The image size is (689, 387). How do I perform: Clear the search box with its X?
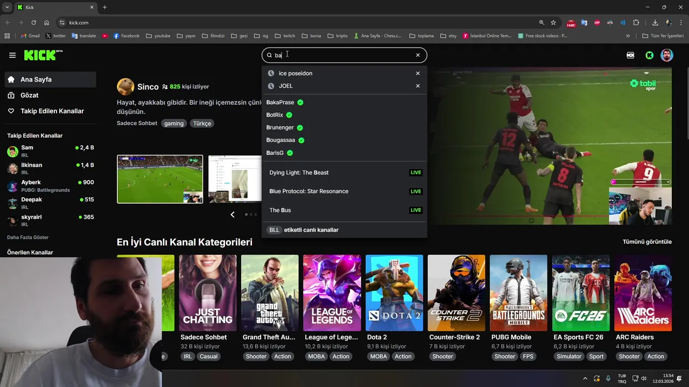[418, 55]
